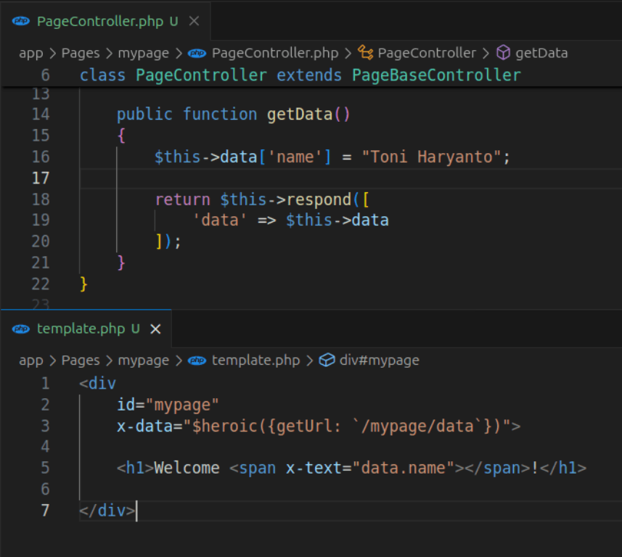Click opening <div tag on line 1
The image size is (622, 557).
tap(97, 384)
